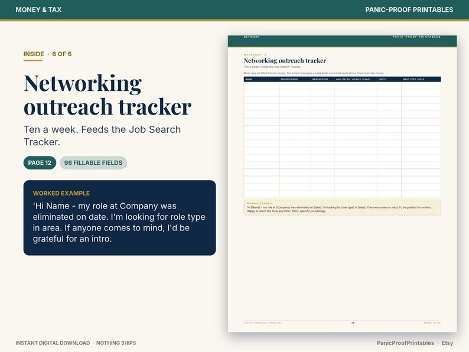Click the MONEY & TAX header label
The width and height of the screenshot is (469, 352).
[38, 9]
